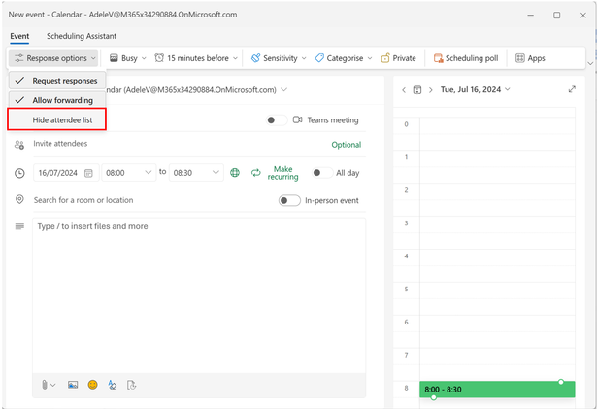The width and height of the screenshot is (597, 409).
Task: Expand the ribbon using the chevron at toolbar end
Action: click(590, 63)
